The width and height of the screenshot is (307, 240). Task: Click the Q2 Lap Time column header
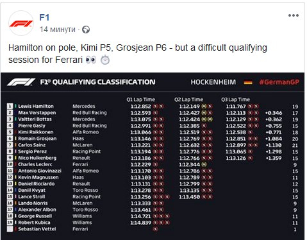click(188, 99)
